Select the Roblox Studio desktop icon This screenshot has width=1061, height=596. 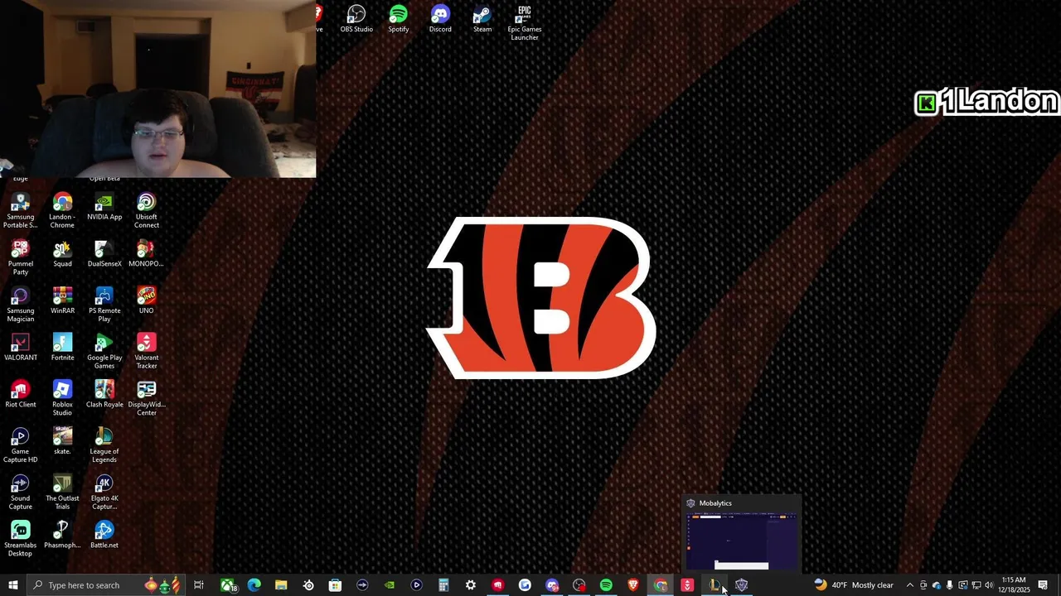point(62,399)
